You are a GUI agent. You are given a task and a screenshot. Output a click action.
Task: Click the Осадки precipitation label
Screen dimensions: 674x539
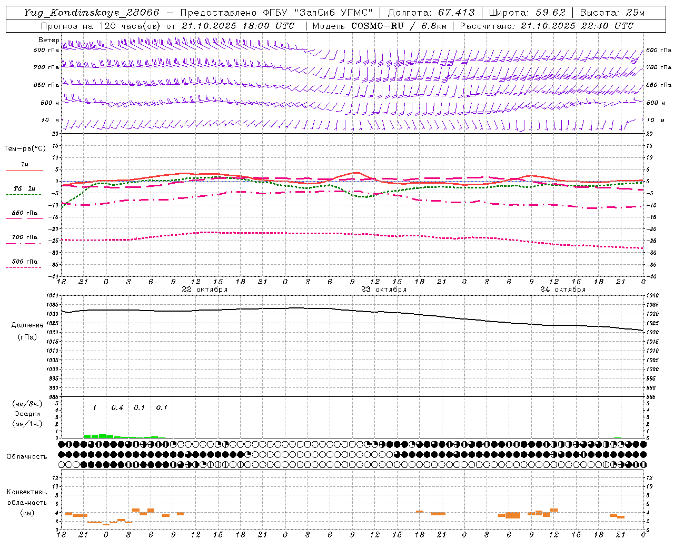tap(27, 414)
